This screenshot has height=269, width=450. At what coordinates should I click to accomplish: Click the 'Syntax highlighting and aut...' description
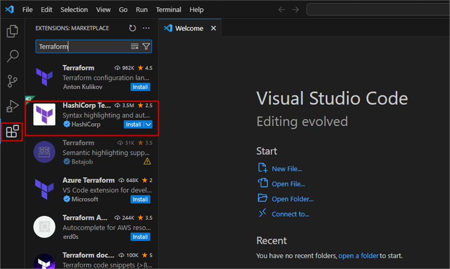tap(106, 115)
